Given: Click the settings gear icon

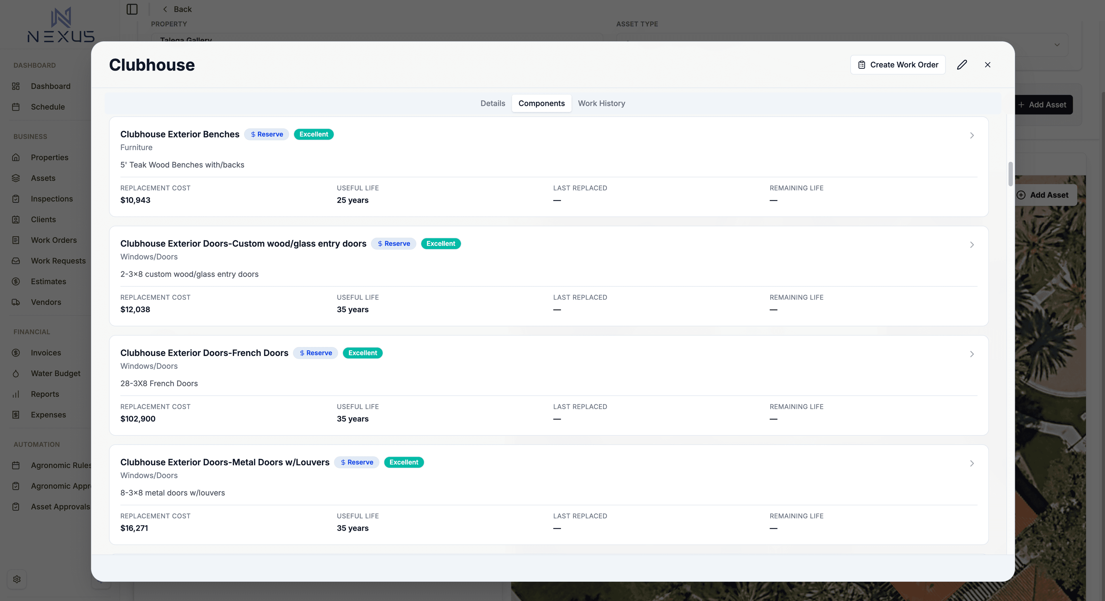Looking at the screenshot, I should pyautogui.click(x=17, y=579).
